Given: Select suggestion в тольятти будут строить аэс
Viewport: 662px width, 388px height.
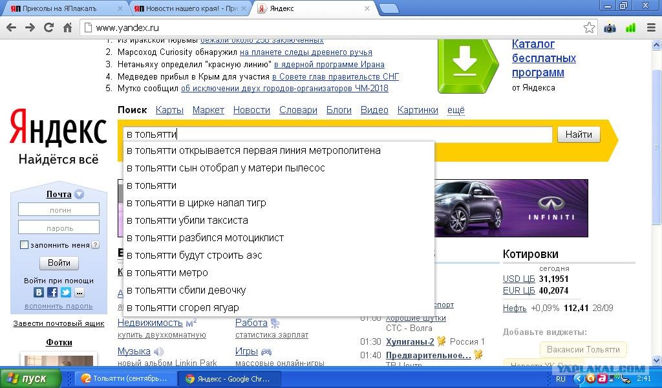Looking at the screenshot, I should [279, 255].
